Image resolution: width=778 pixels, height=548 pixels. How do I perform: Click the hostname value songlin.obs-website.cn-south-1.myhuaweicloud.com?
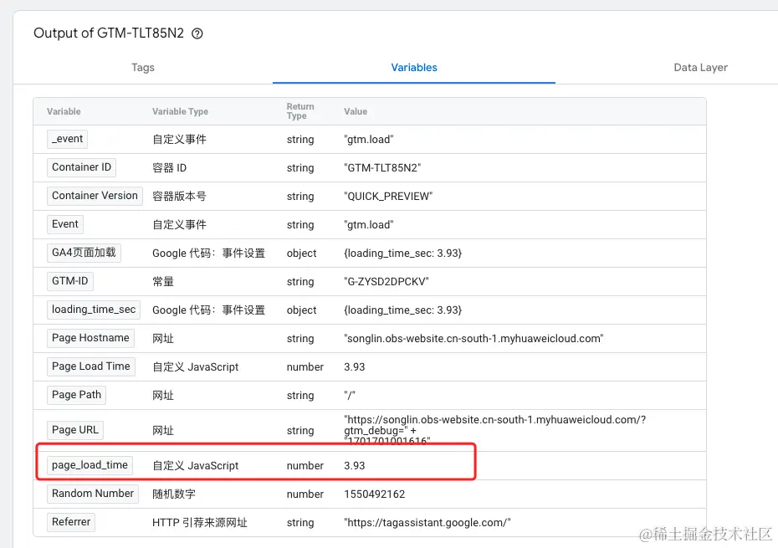[473, 339]
